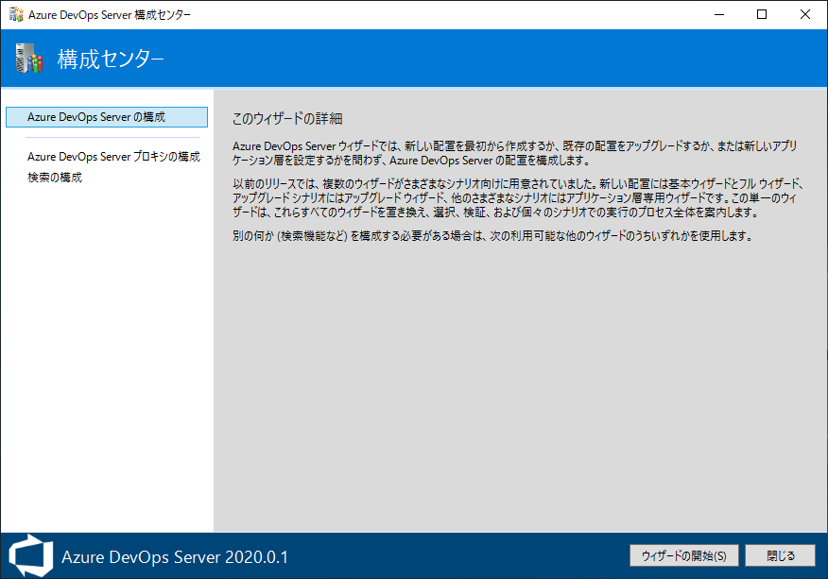Click the 構成センター header title
This screenshot has height=579, width=828.
pos(111,60)
